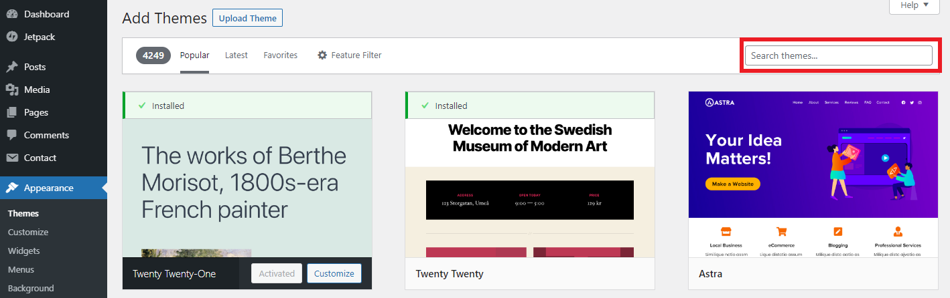
Task: Click the Upload Theme button
Action: [247, 18]
